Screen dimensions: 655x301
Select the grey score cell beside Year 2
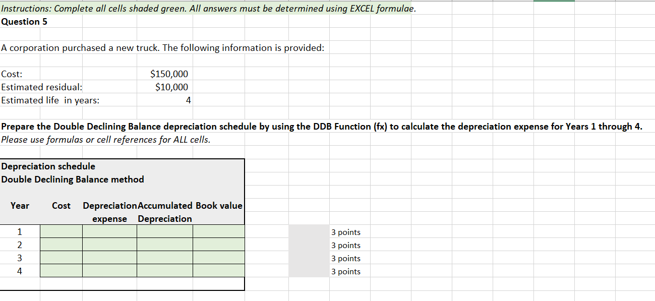(x=309, y=245)
